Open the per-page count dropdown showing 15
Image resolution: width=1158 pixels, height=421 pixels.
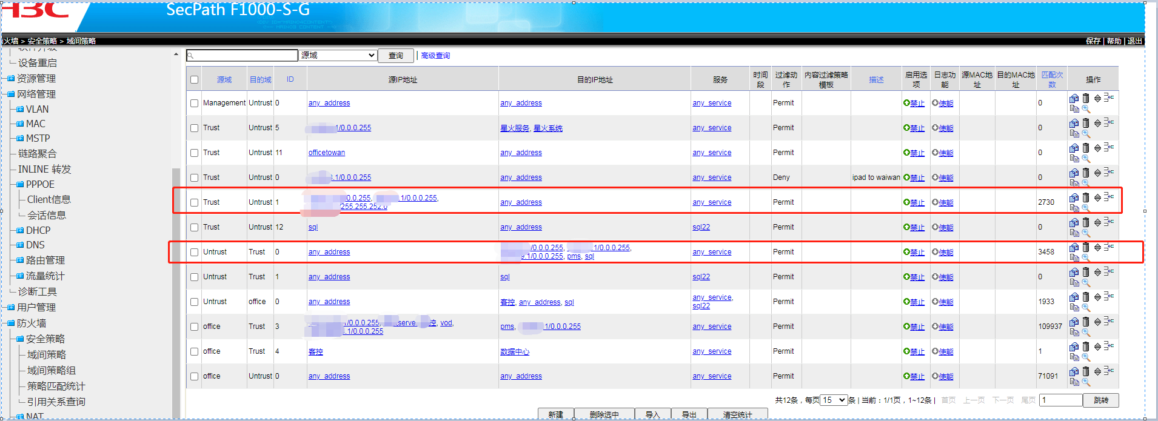click(834, 400)
